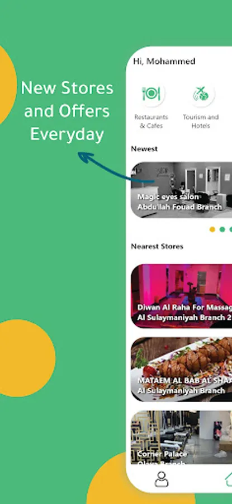Tap the profile icon in bottom navigation
Screen dimensions: 232x504
(x=162, y=479)
